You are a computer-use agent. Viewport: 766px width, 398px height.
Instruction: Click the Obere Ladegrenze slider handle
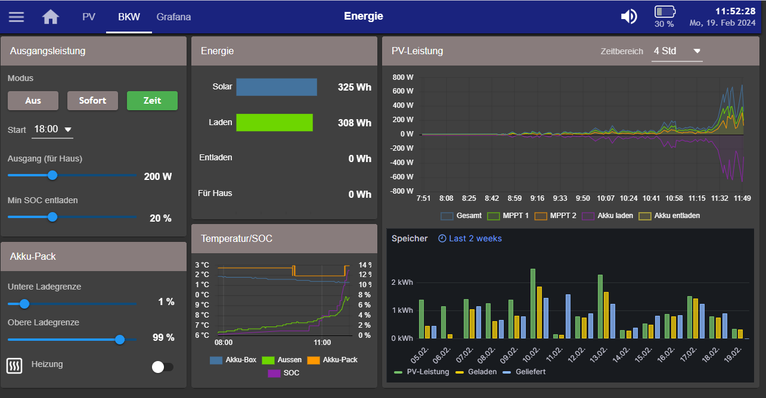click(x=120, y=339)
